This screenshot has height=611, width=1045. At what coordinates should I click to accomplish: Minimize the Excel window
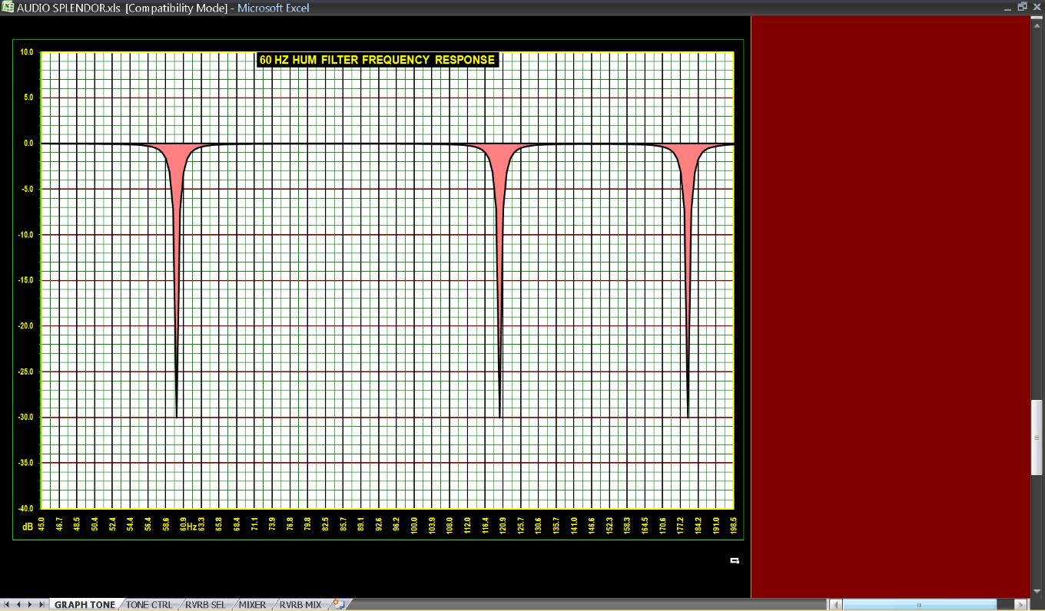(x=1007, y=7)
